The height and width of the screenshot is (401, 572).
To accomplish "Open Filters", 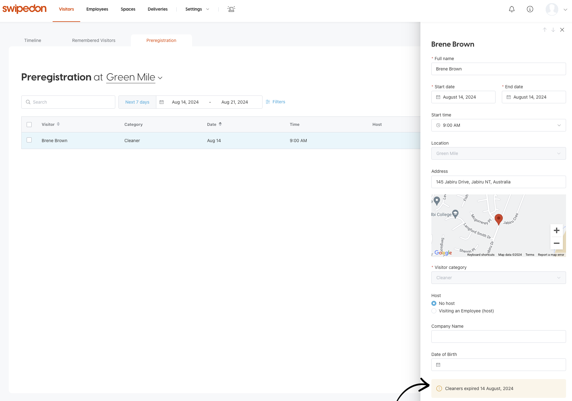I will [x=275, y=102].
